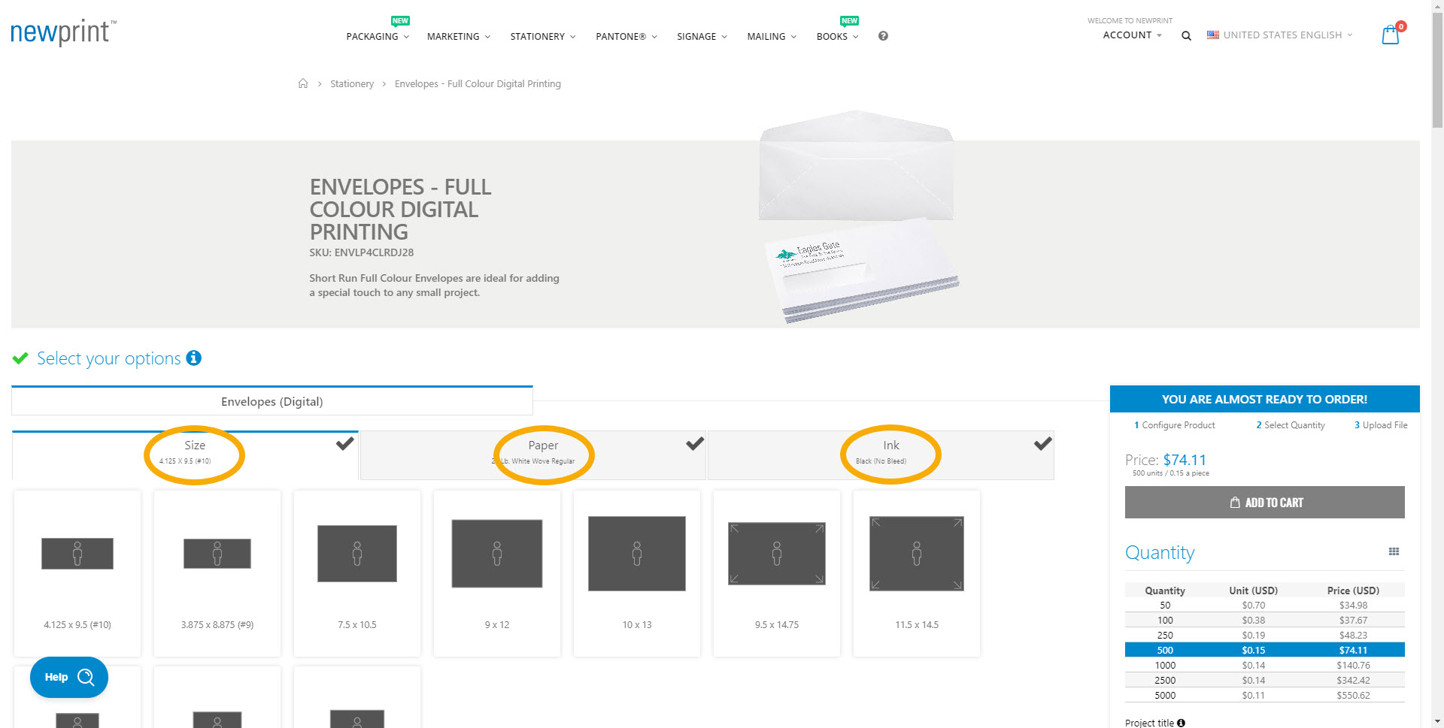Click the Project title info icon
Screen dimensions: 1444x728
pyautogui.click(x=1181, y=723)
